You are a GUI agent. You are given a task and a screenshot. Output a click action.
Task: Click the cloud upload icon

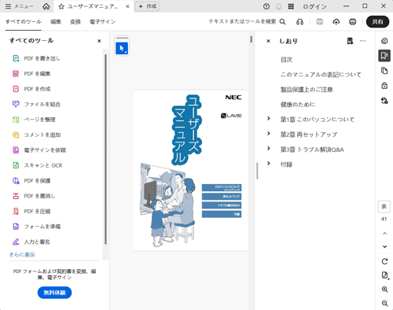tap(336, 22)
